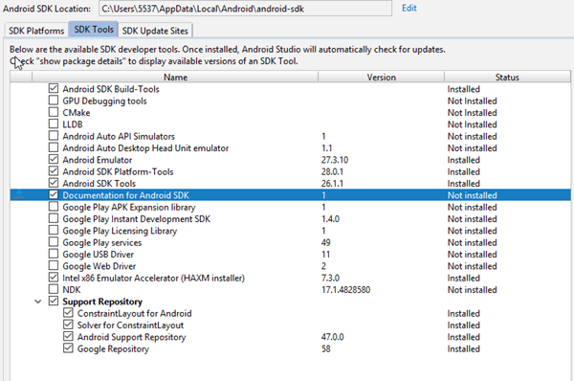Click Android SDK Platform-Tools version 28.0.1
This screenshot has height=381, width=574.
coord(332,171)
